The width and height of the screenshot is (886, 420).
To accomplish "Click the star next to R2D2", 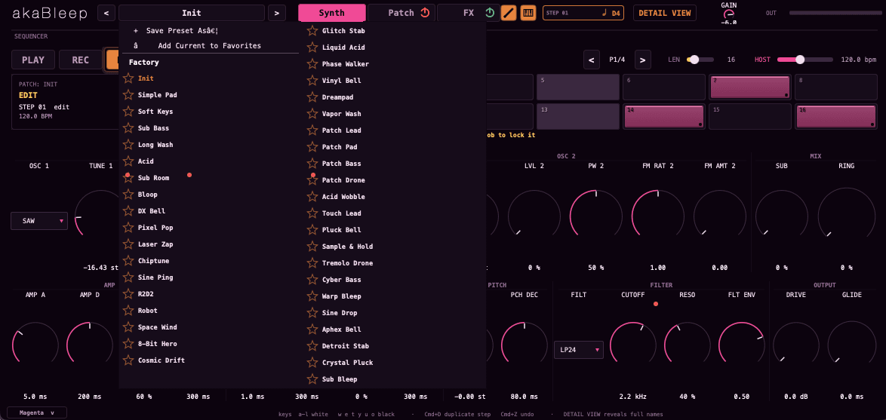I will point(128,293).
